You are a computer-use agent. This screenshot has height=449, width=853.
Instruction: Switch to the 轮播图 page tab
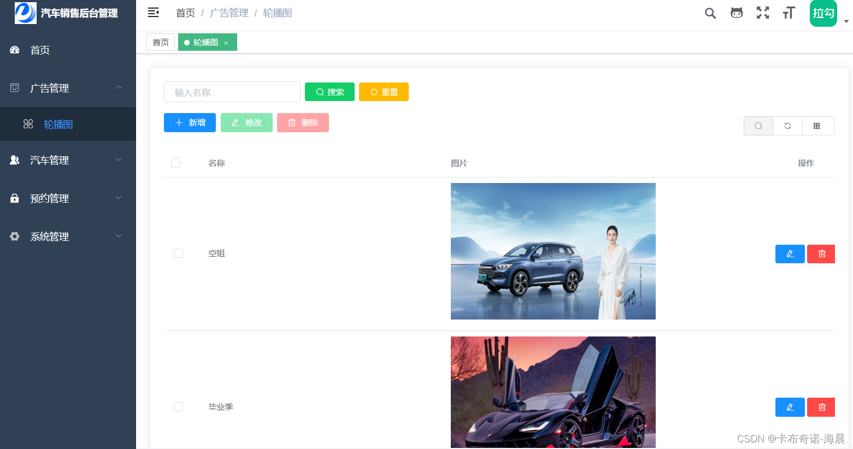(208, 42)
